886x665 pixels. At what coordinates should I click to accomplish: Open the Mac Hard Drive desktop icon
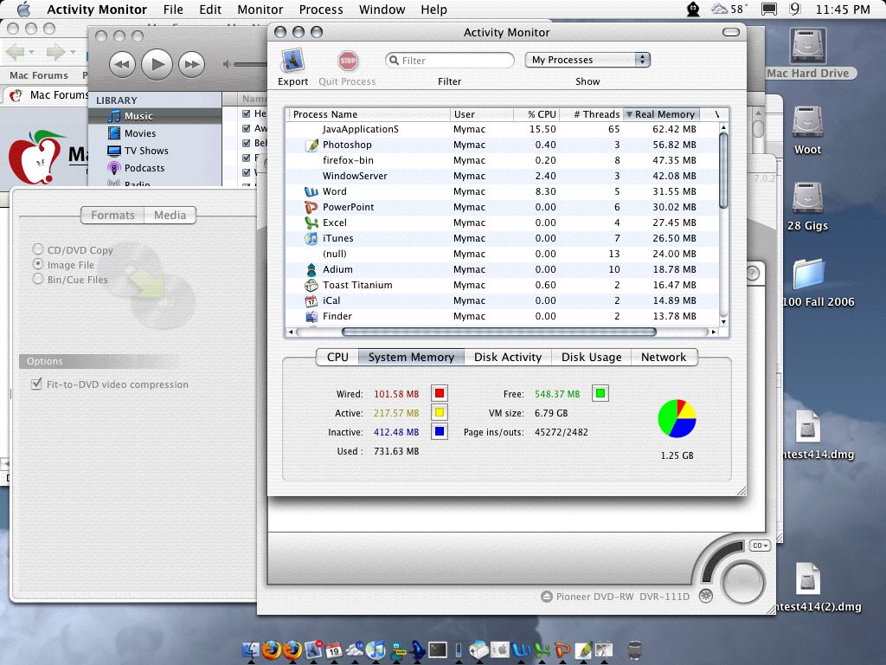click(807, 46)
